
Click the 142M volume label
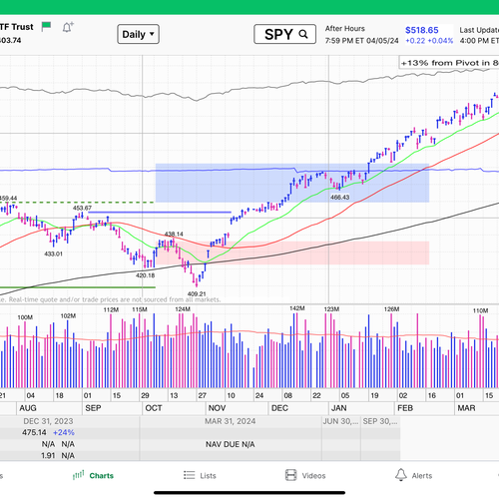pos(297,308)
